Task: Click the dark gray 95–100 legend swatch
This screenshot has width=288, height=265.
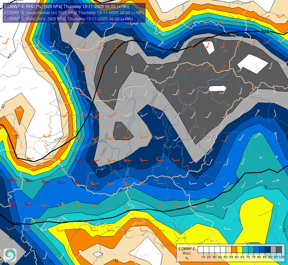Action: tap(279, 250)
